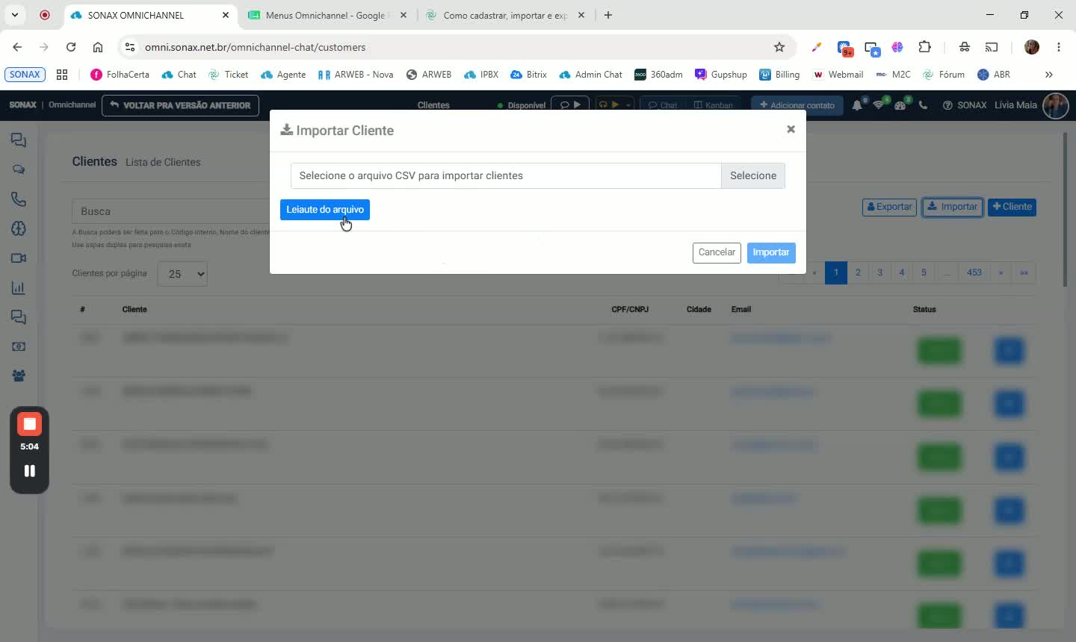Close the SONAX OMNICHANNEL browser tab
This screenshot has width=1076, height=642.
click(226, 15)
